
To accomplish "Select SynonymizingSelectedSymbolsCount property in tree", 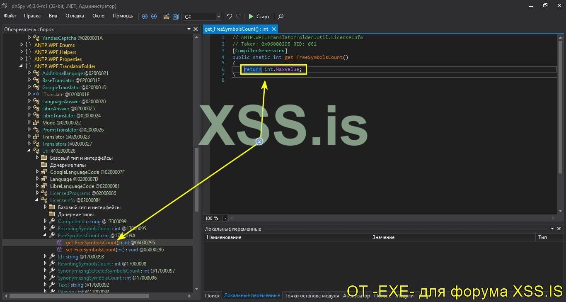I will pos(116,271).
